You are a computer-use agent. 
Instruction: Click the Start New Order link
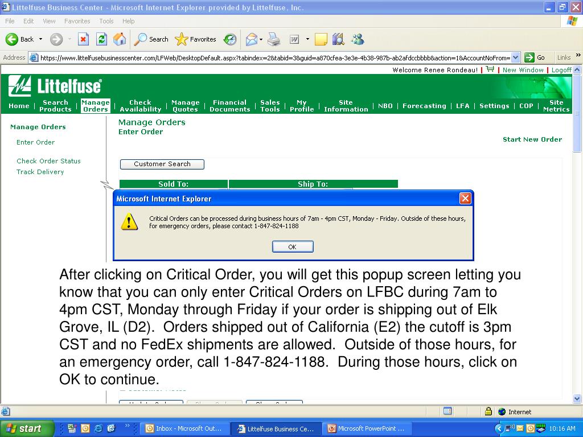[x=532, y=139]
